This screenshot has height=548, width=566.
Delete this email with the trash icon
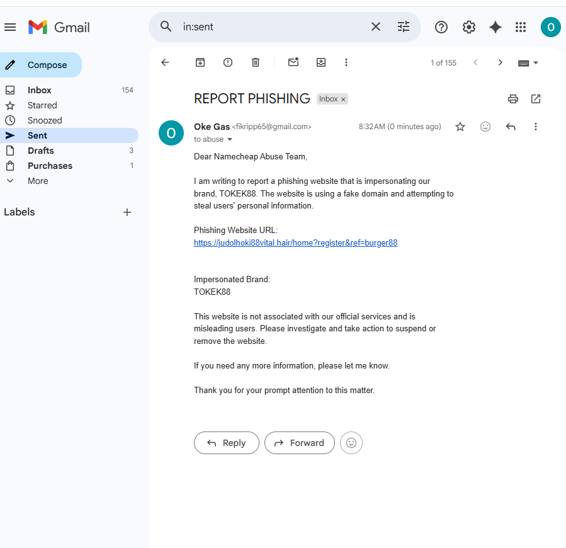(x=256, y=62)
